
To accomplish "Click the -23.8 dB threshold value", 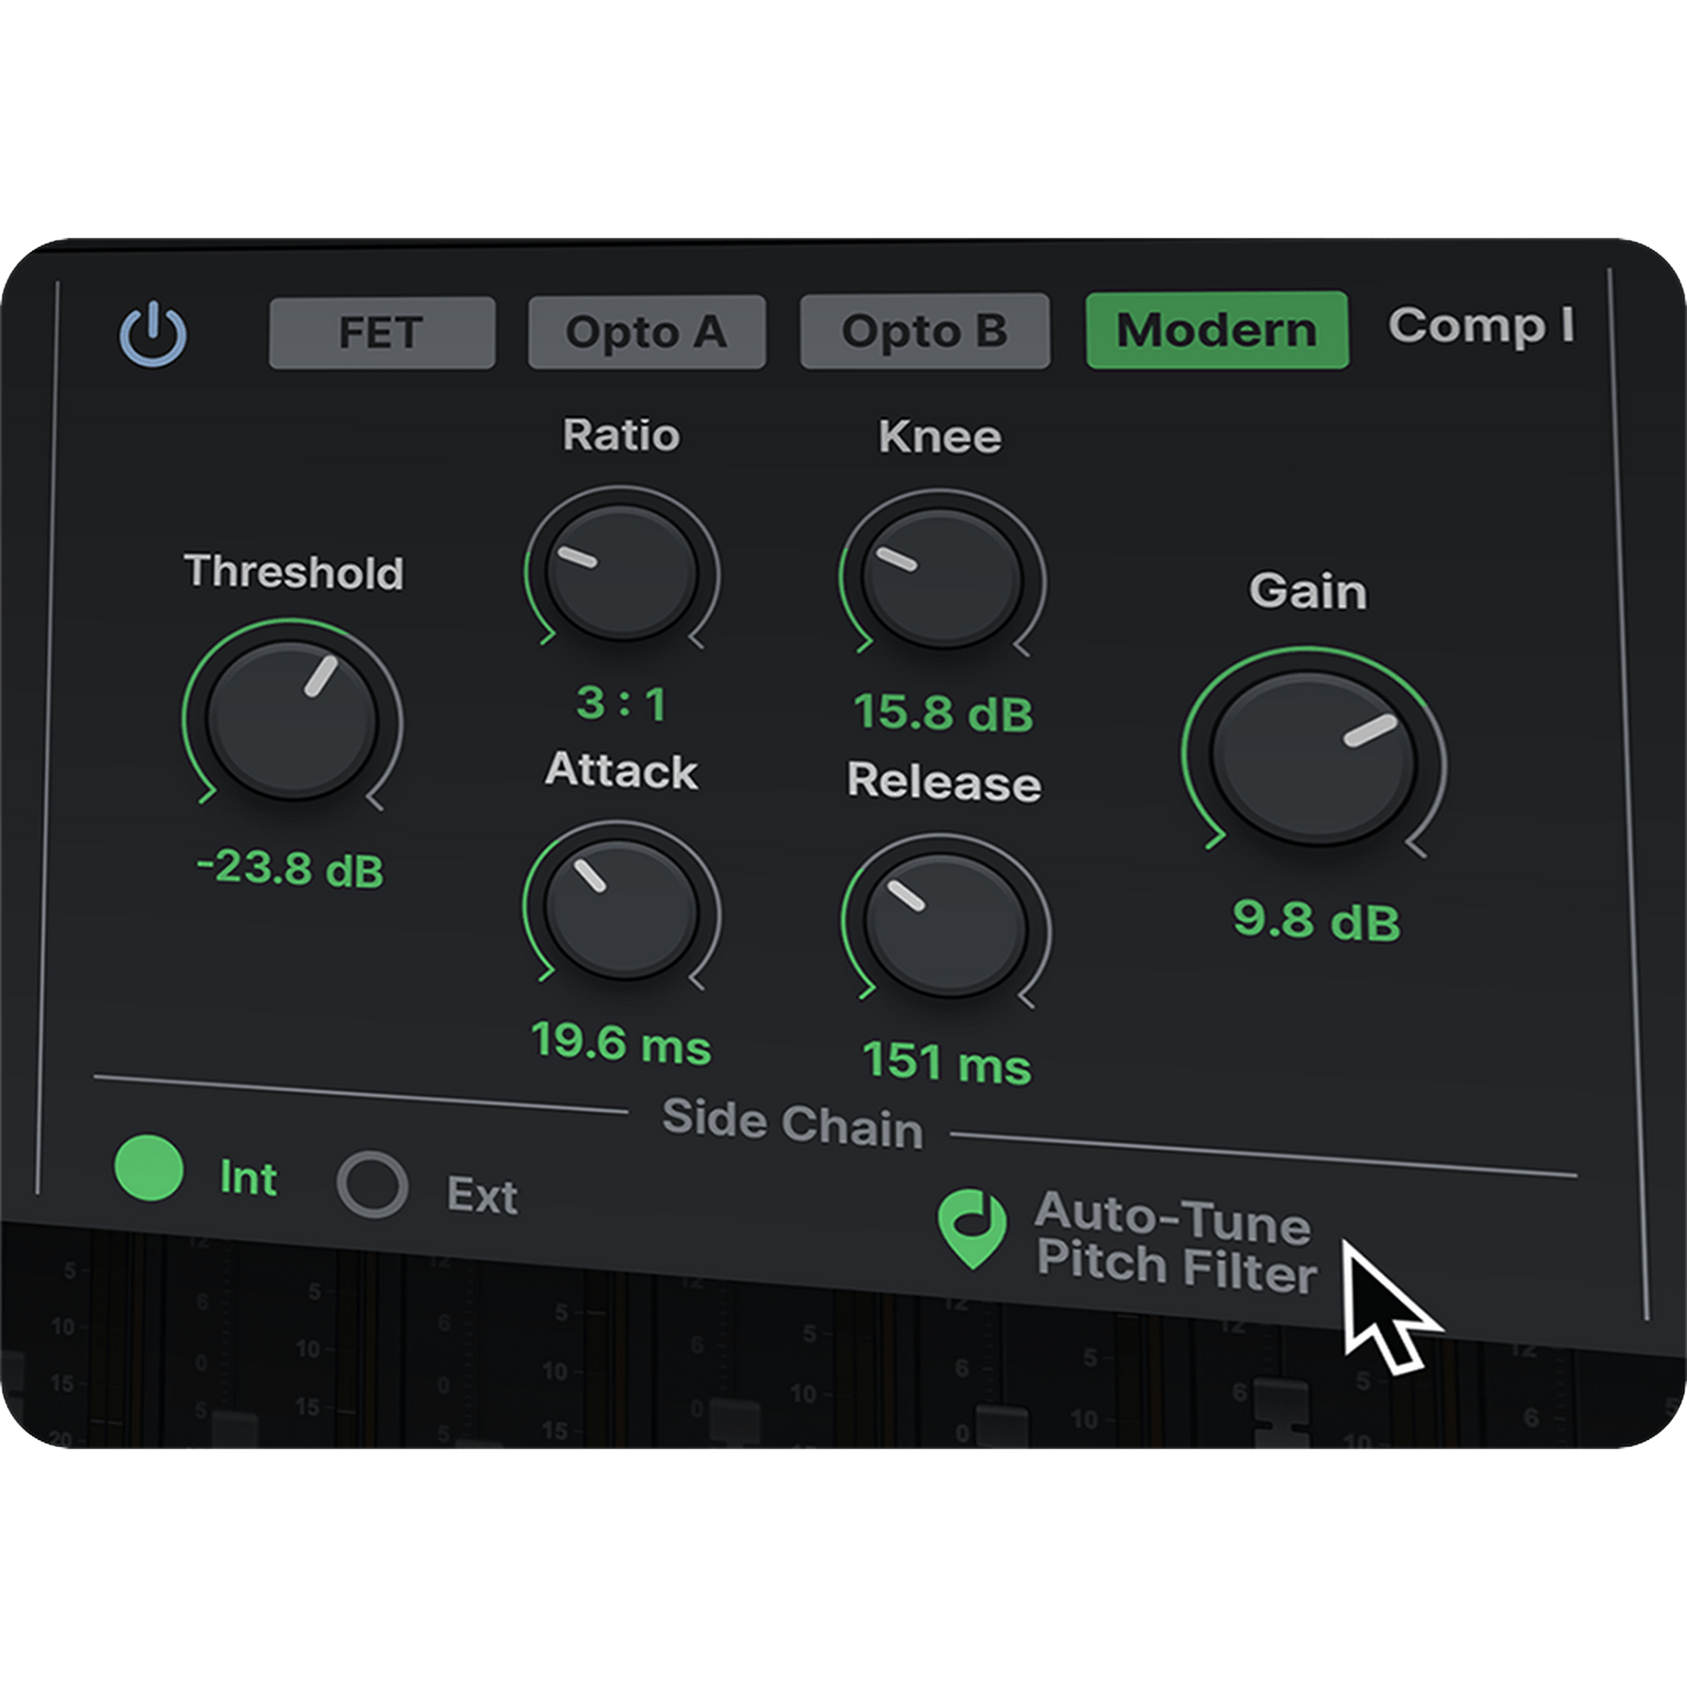I will tap(290, 870).
